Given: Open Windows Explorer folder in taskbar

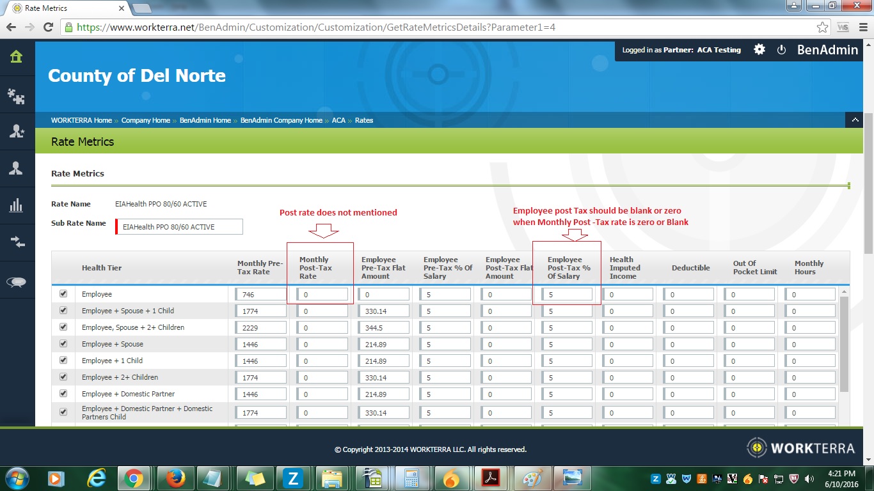Looking at the screenshot, I should click(x=333, y=478).
